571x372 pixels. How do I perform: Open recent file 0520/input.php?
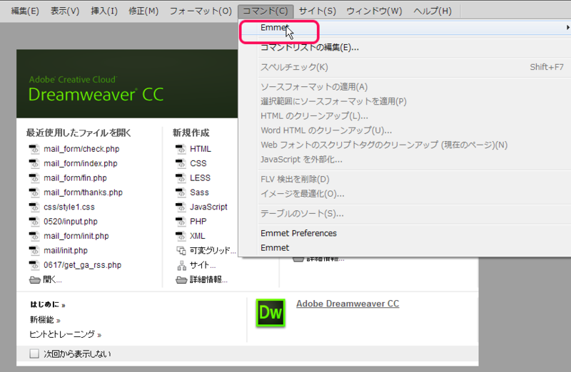pyautogui.click(x=71, y=222)
